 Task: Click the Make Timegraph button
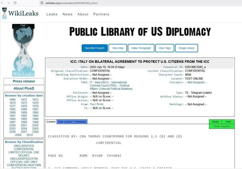(x=141, y=48)
